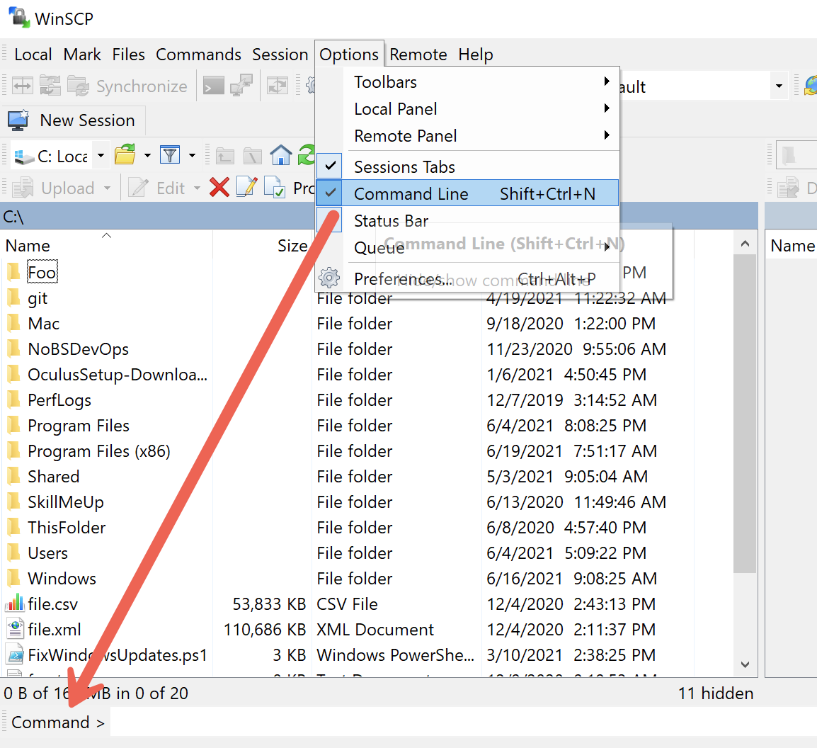Open the transfer settings preset dropdown
Screen dimensions: 817x748
tap(779, 86)
